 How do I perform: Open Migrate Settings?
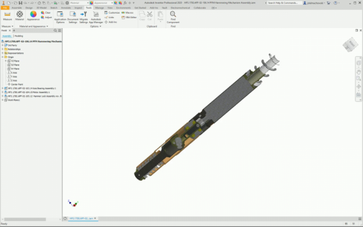(x=84, y=18)
